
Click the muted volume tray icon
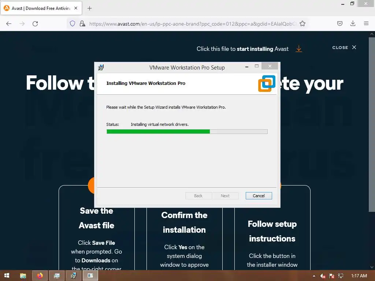pos(323,276)
